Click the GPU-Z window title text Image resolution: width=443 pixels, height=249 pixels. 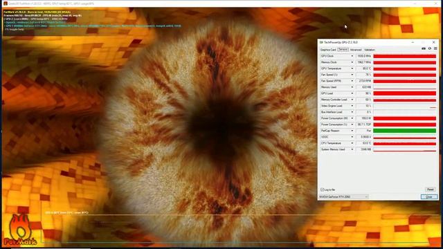[341, 42]
